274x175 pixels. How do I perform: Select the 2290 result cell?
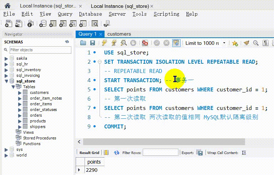pos(94,170)
